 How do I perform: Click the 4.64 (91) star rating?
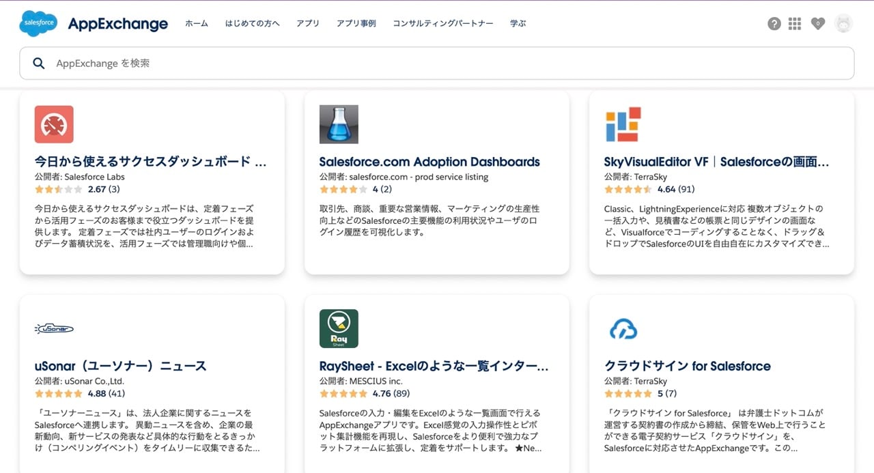649,189
